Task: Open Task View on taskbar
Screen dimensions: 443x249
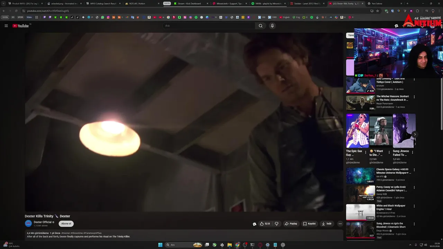Action: 207,245
